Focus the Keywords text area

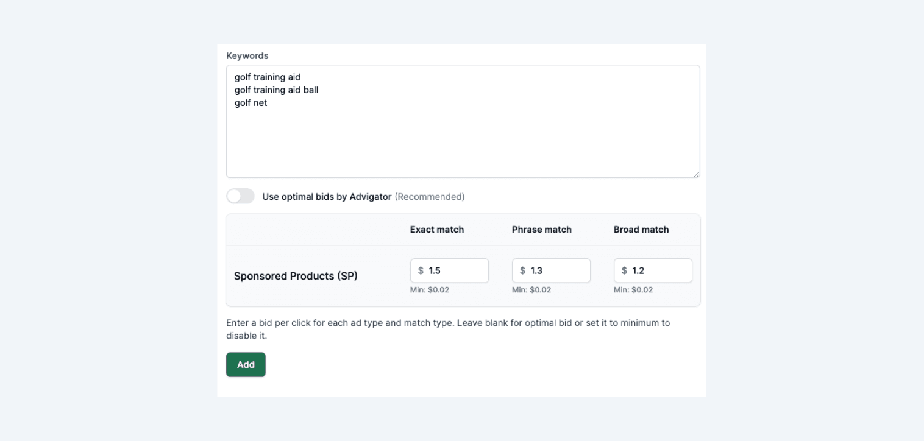[x=463, y=121]
